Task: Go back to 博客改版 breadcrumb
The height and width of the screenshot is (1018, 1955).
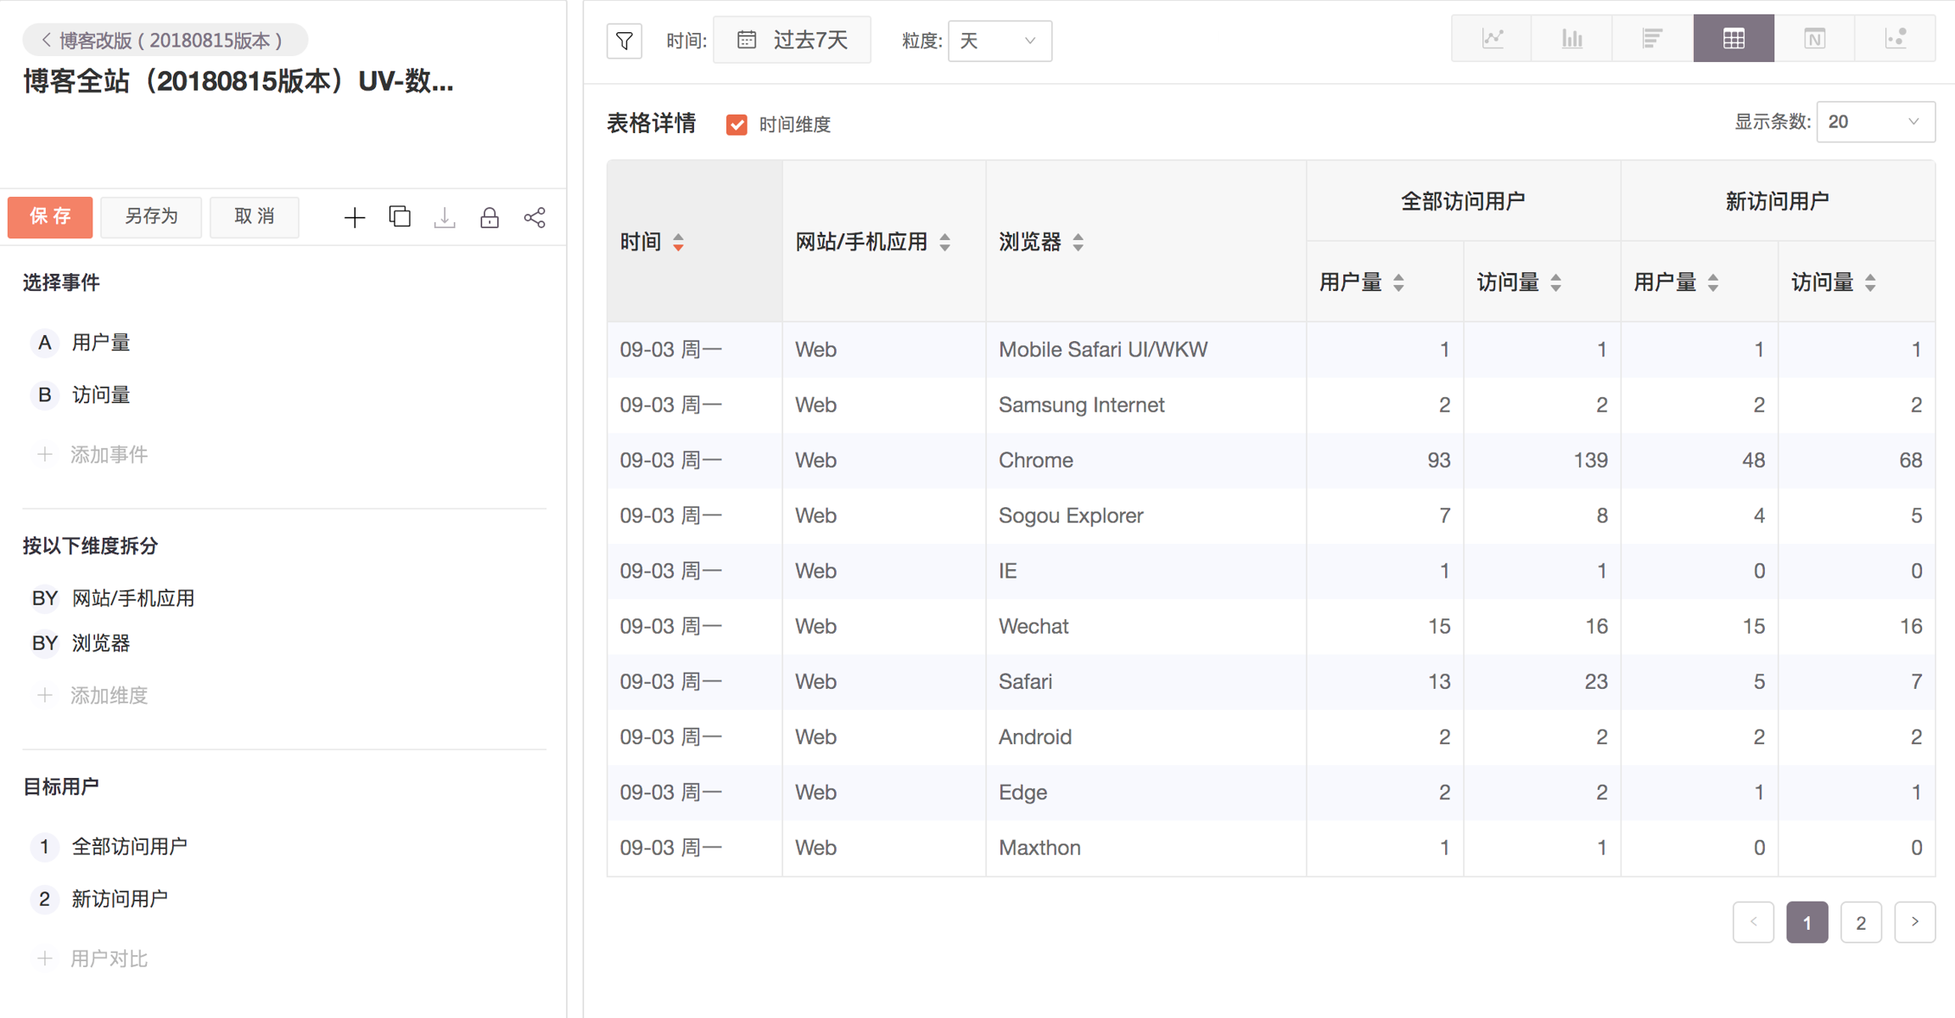Action: click(164, 40)
